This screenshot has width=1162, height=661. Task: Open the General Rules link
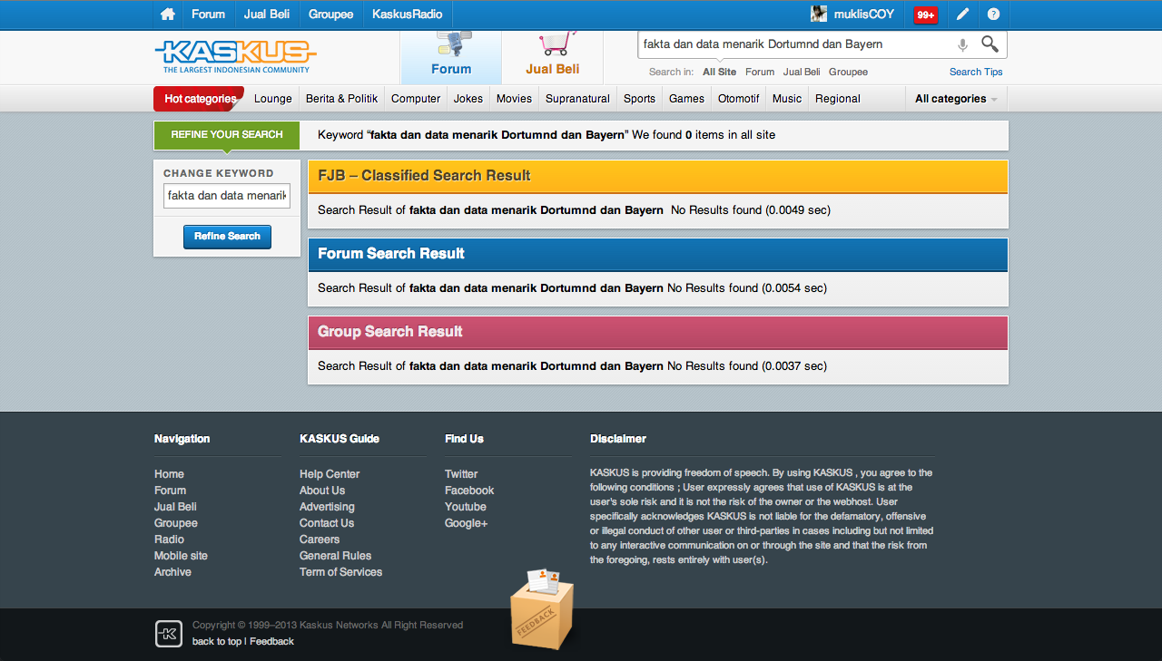pyautogui.click(x=335, y=556)
